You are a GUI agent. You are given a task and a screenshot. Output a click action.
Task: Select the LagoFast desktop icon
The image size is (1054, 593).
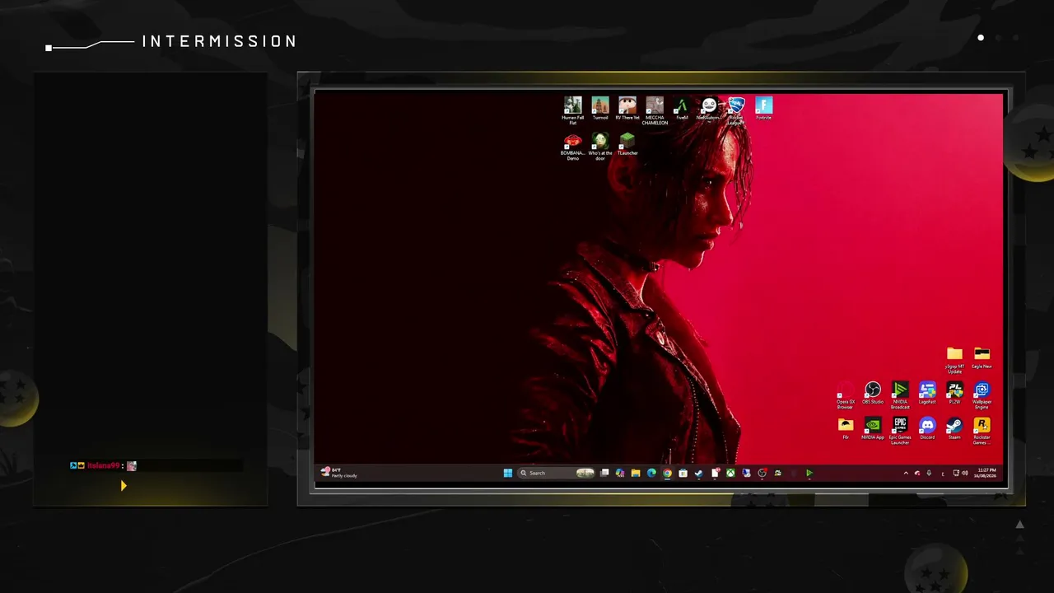(x=927, y=393)
